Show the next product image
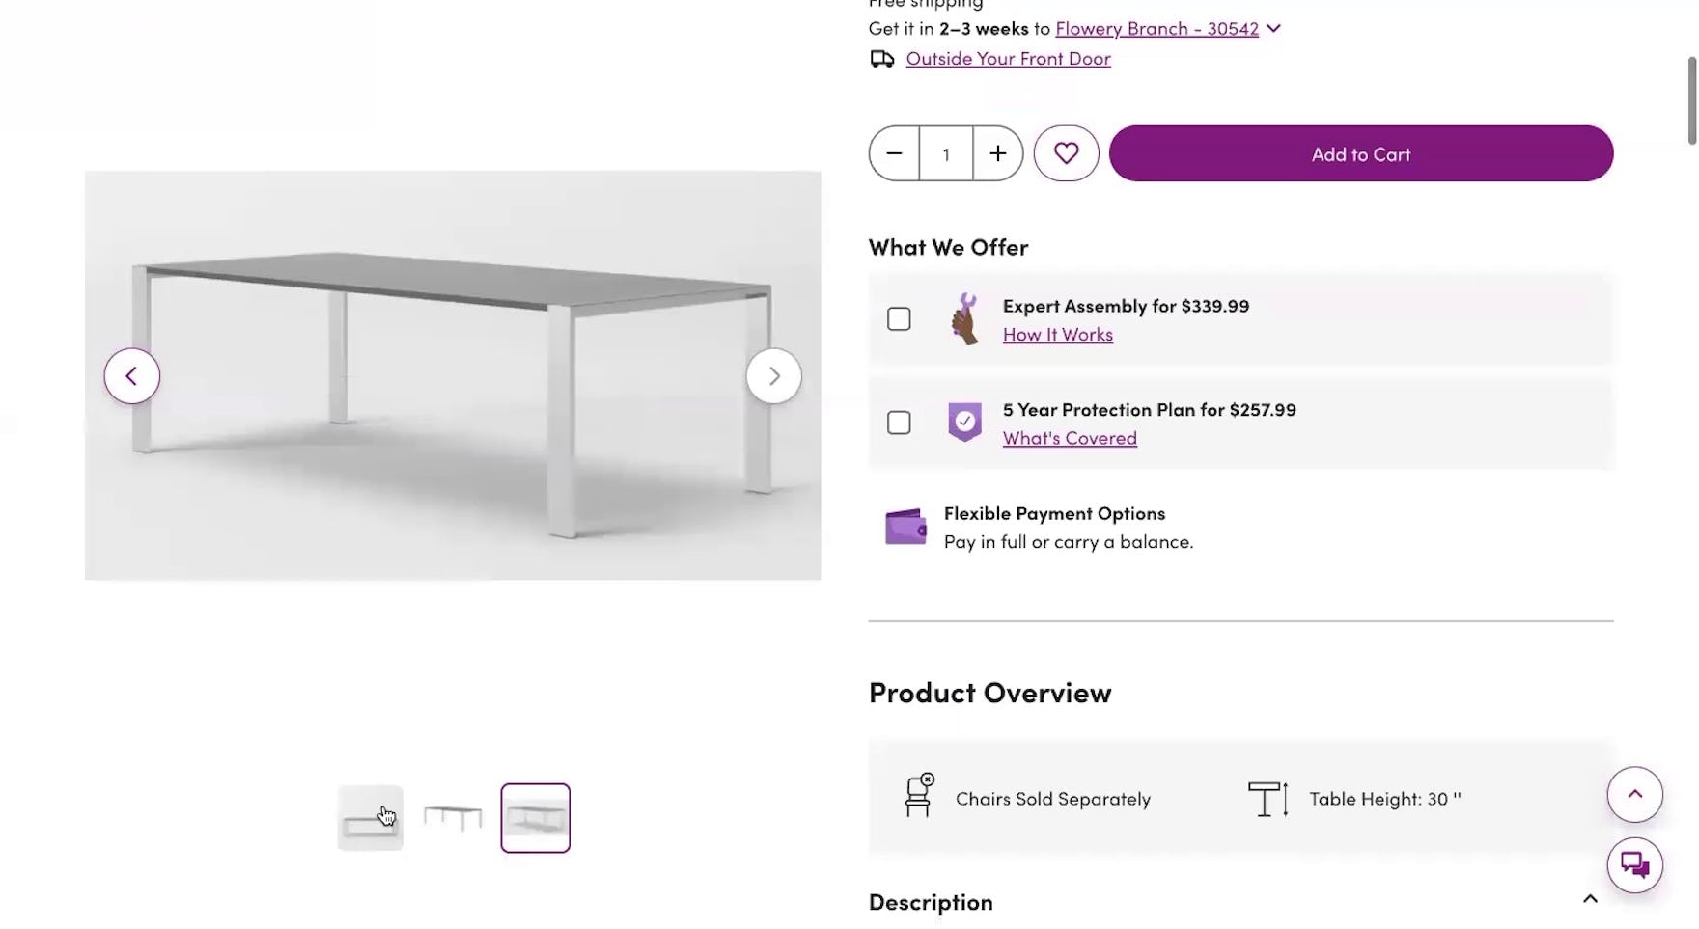The height and width of the screenshot is (929, 1699). click(773, 376)
